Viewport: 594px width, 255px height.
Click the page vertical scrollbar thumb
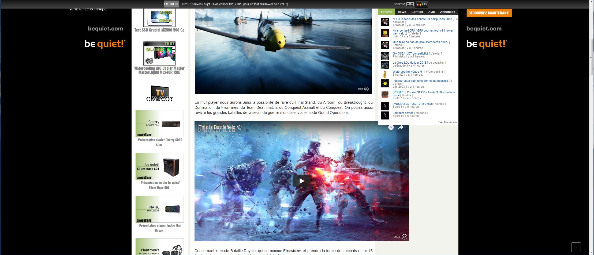591,57
